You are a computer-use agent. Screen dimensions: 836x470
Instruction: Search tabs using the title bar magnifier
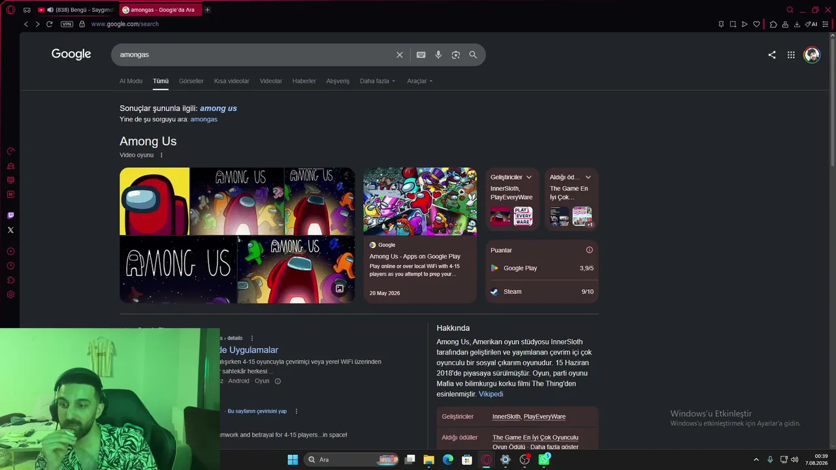pos(790,10)
